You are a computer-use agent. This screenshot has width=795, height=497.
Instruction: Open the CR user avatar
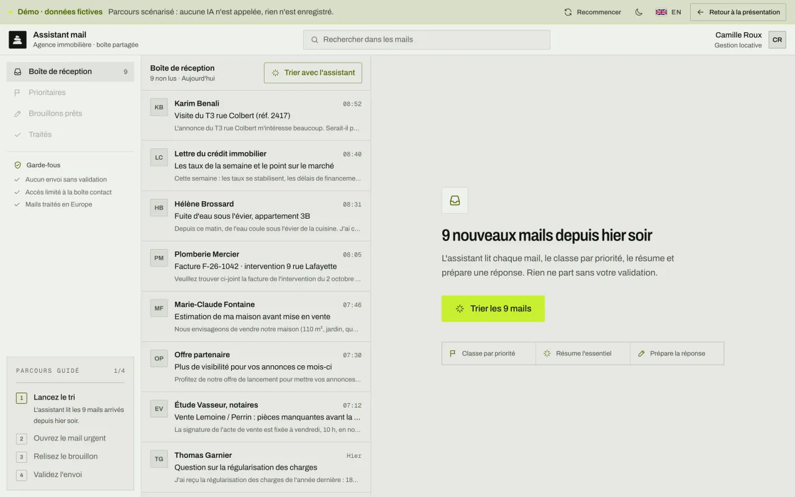(777, 40)
